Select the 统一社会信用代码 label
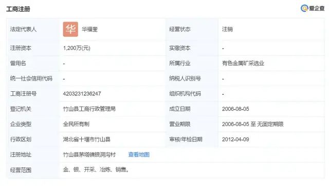329x186 pixels. click(31, 78)
